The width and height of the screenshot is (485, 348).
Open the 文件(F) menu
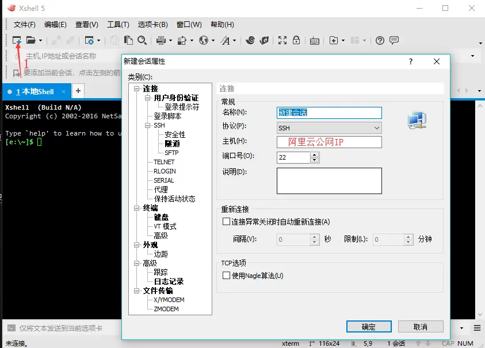(x=24, y=24)
